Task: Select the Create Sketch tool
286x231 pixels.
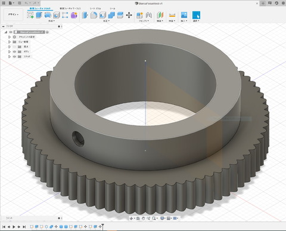Action: [x=30, y=16]
